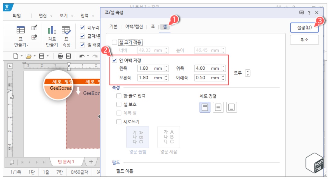
Task: Expand 표 만들기 dropdown arrow
Action: (x=28, y=45)
